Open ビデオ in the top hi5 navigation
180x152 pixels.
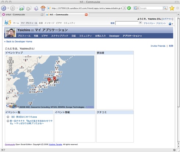pos(59,23)
